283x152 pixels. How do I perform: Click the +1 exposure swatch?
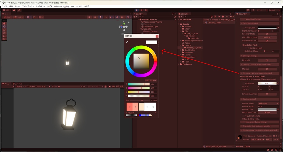click(x=147, y=107)
